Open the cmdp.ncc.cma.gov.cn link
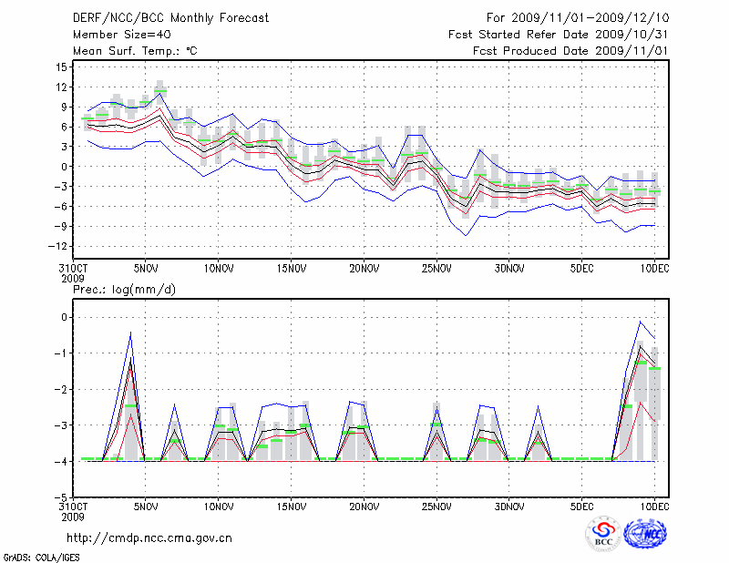729x563 pixels. [x=149, y=537]
